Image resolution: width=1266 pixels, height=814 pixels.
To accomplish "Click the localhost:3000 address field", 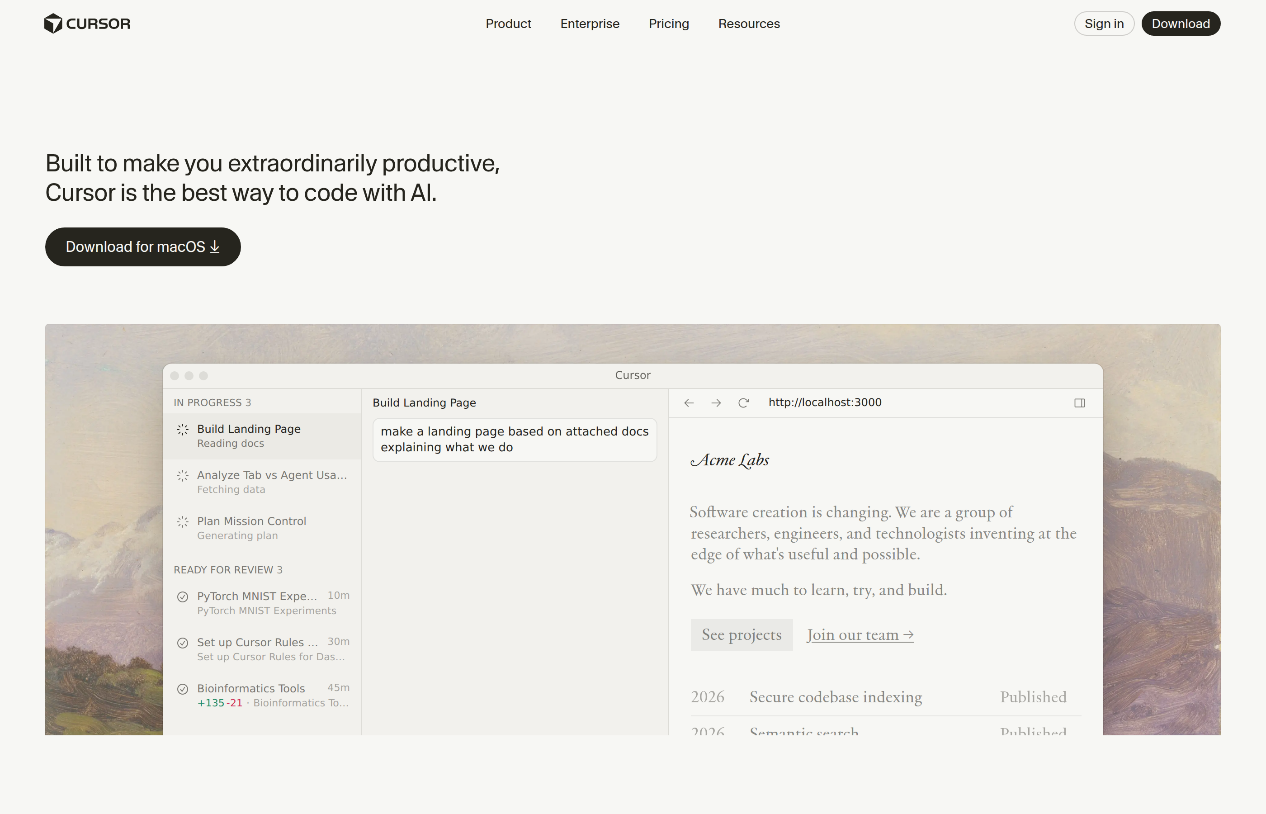I will click(x=824, y=402).
